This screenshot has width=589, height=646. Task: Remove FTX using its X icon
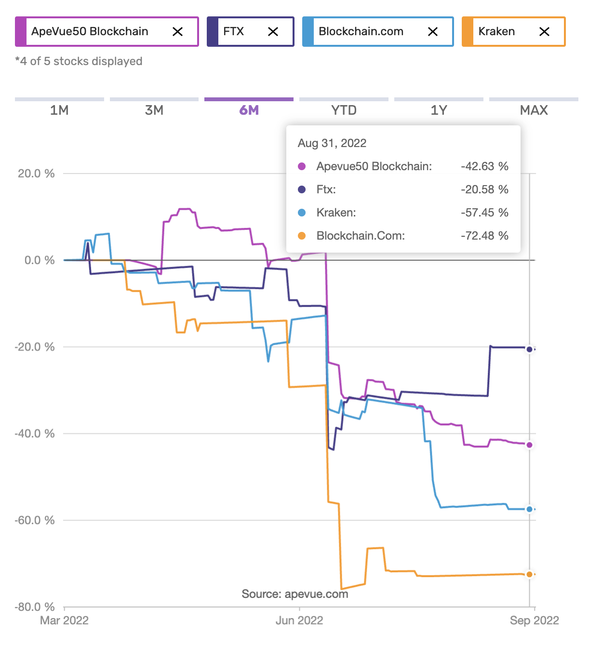[x=273, y=32]
